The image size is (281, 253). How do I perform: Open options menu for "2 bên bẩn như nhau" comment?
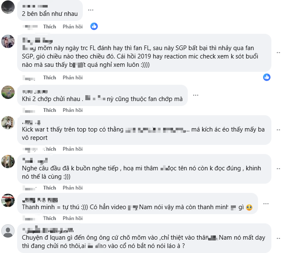tap(91, 10)
